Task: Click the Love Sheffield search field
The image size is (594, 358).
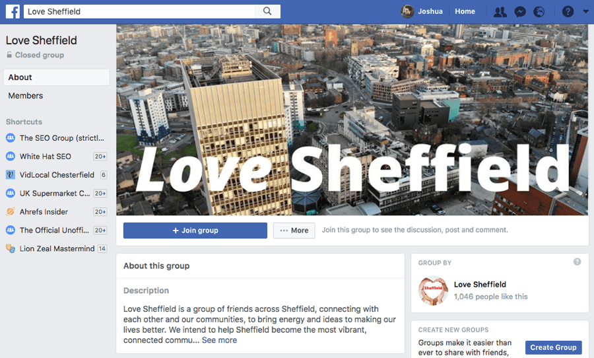Action: coord(139,11)
